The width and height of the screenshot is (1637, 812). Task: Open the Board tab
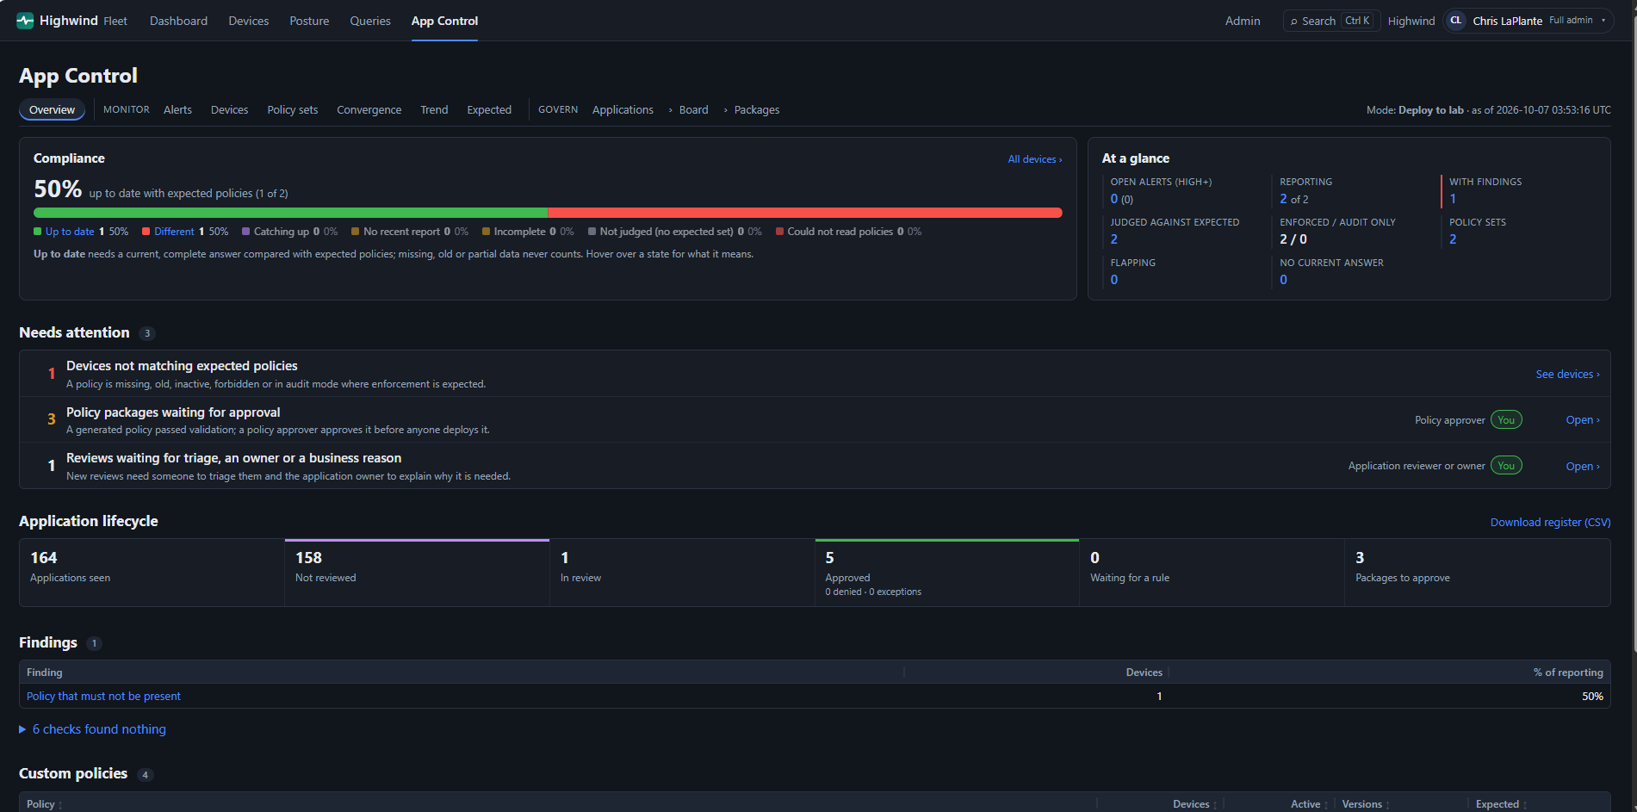tap(693, 109)
